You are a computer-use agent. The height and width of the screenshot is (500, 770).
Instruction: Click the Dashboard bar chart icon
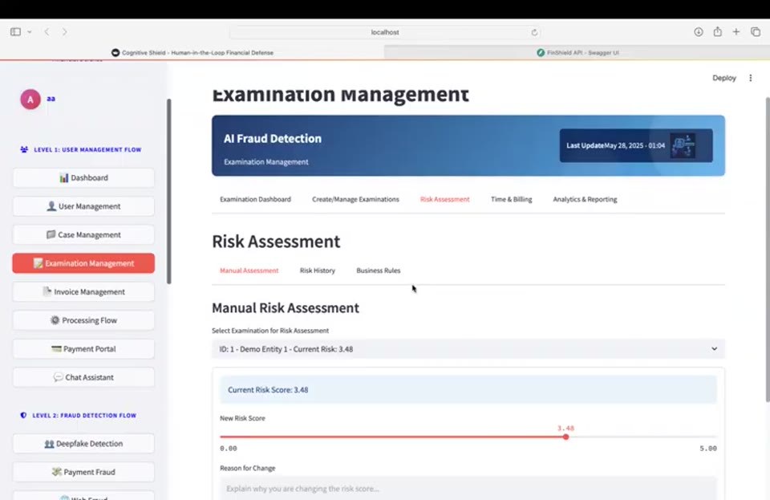tap(64, 178)
